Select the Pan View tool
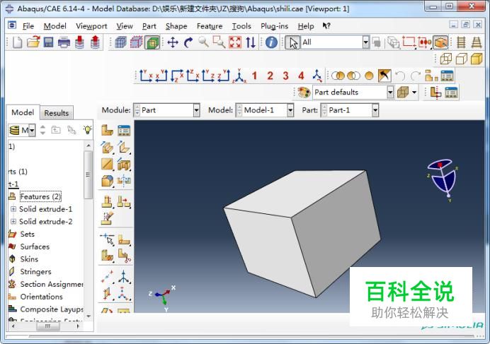490x344 pixels. 173,42
